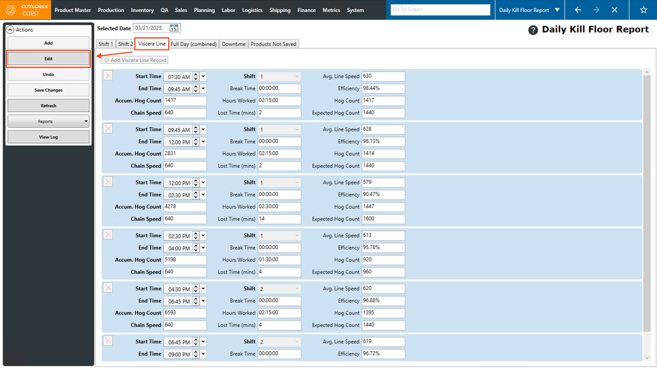Collapse the Actions panel
The image size is (657, 368).
pos(10,30)
